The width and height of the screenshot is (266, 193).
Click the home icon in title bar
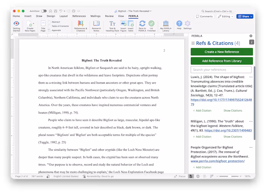point(51,11)
